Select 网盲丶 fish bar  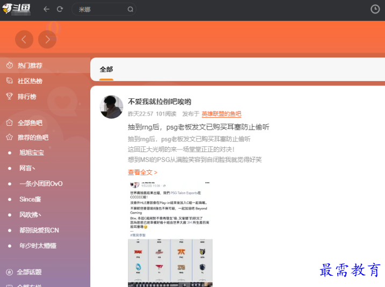point(27,168)
